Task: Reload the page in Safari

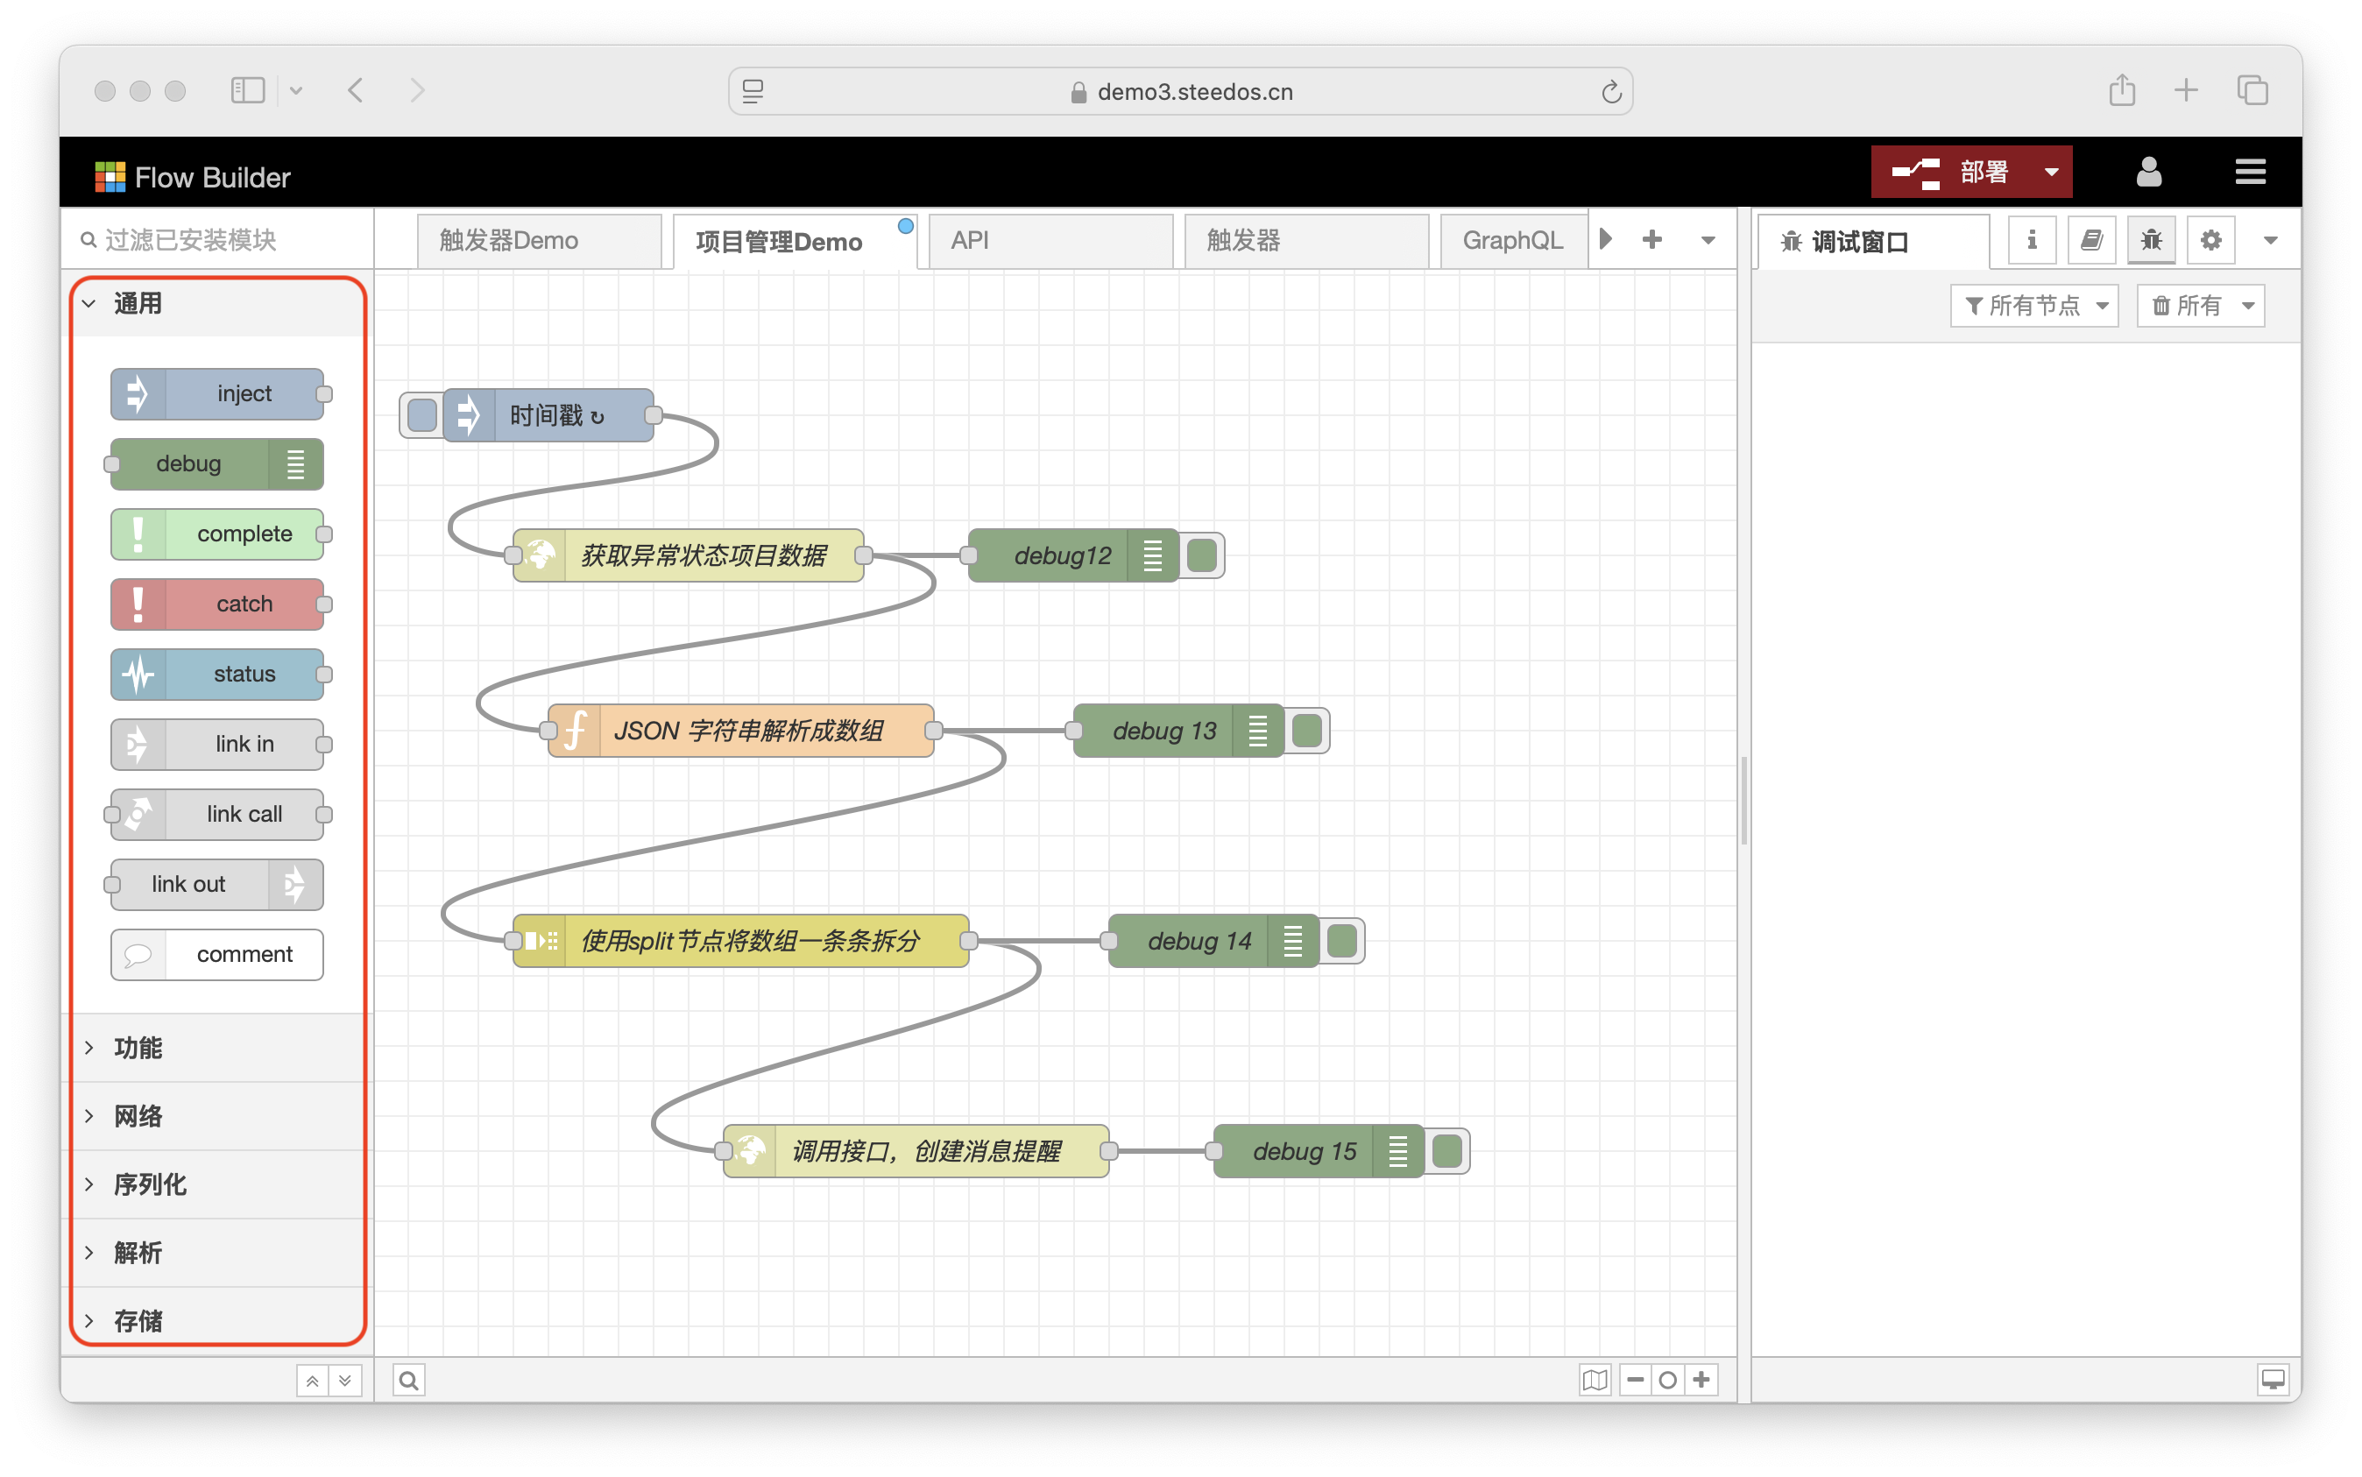Action: coord(1611,91)
